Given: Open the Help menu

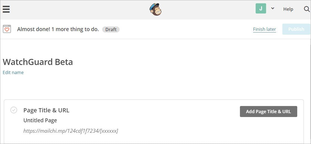Looking at the screenshot, I should tap(288, 9).
